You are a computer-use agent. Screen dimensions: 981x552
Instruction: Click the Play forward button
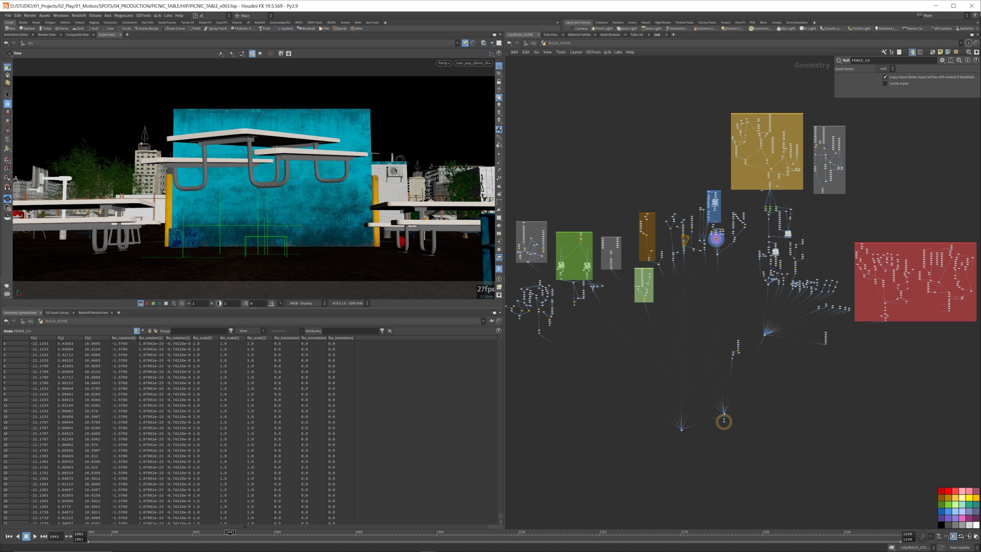[x=35, y=536]
